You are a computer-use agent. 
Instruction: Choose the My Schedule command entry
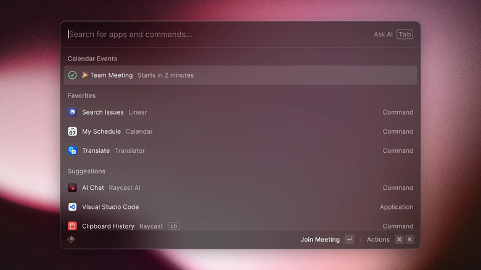(x=240, y=131)
